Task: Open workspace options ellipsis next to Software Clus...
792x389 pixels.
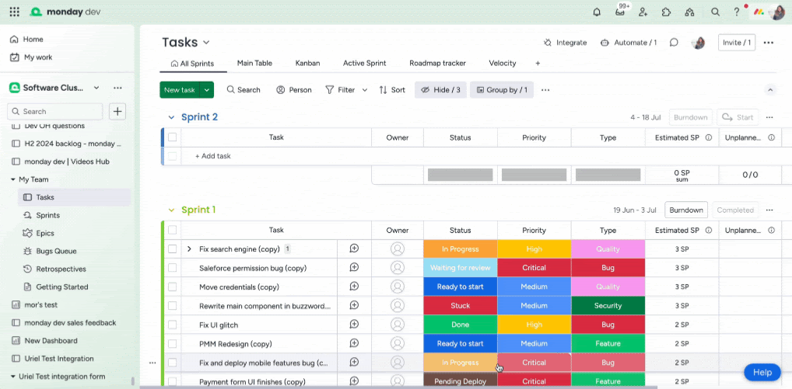Action: (x=117, y=88)
